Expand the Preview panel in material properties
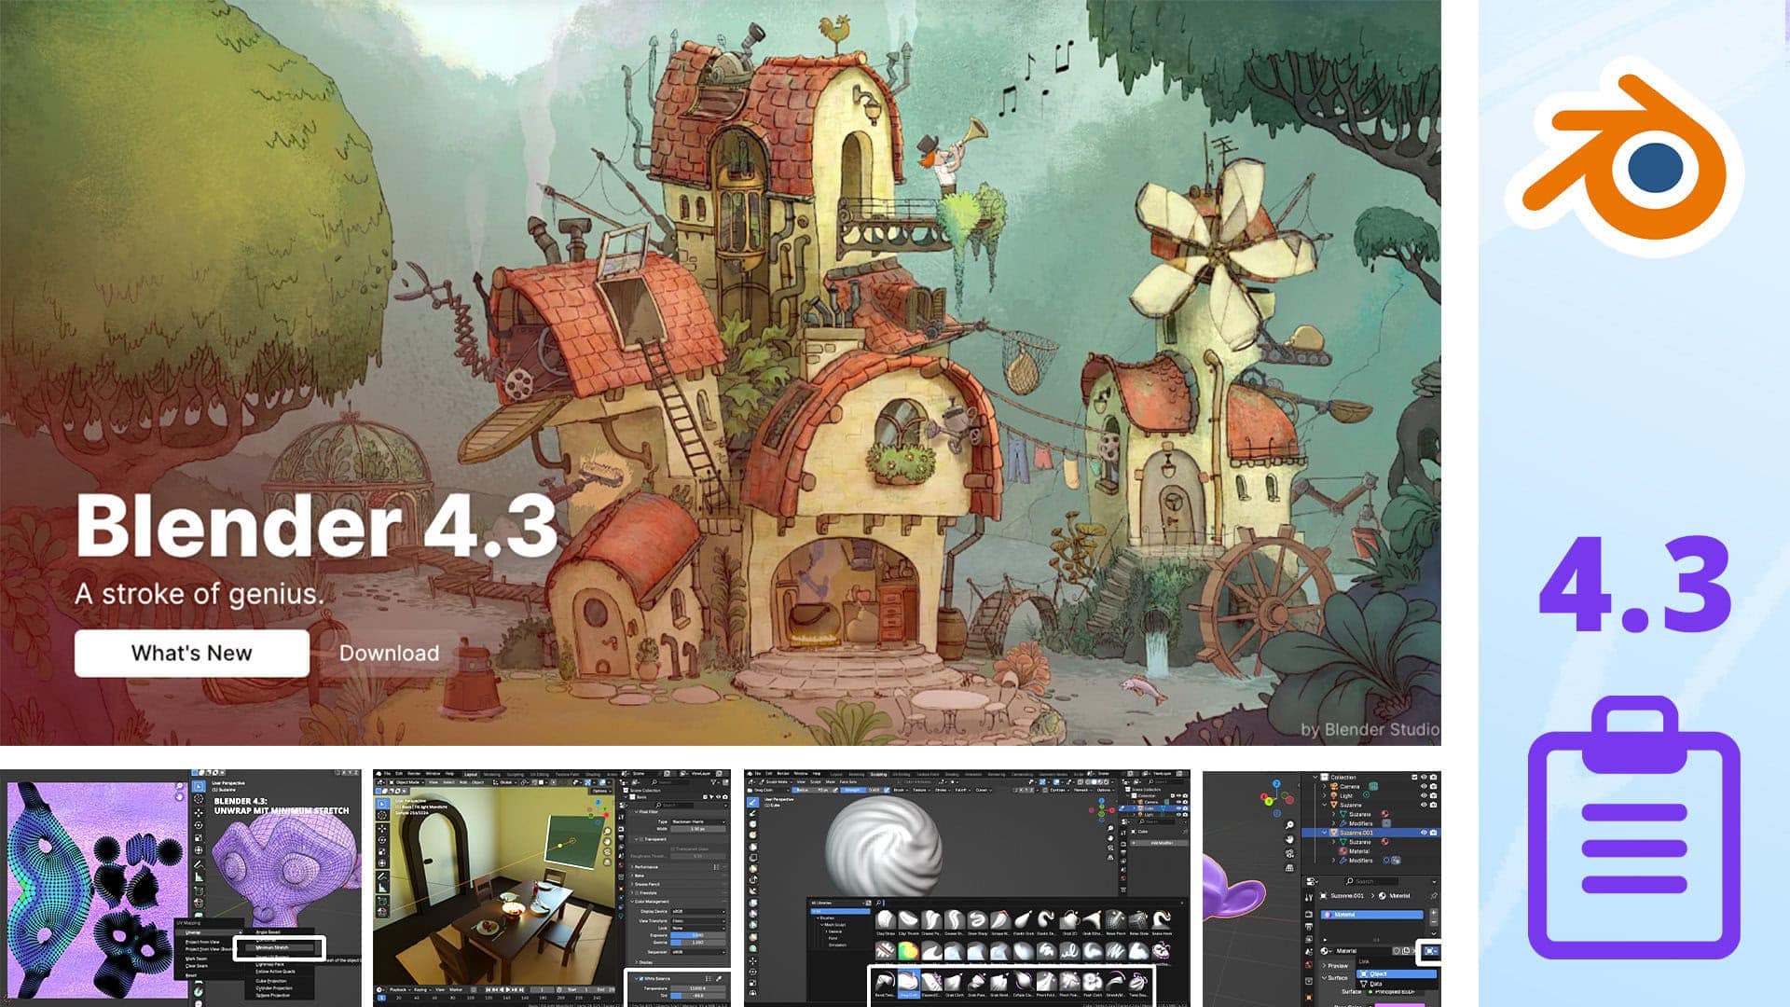Screen dimensions: 1790x1007 click(x=1337, y=966)
